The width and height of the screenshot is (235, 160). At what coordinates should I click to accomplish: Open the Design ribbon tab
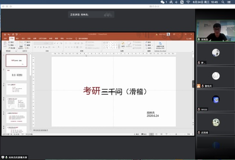pos(23,39)
